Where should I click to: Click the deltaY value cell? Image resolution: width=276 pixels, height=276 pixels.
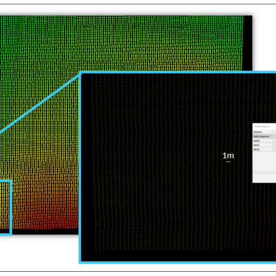275,145
